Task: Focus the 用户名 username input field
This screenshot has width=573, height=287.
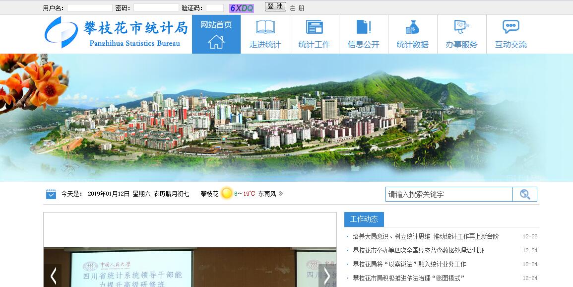Action: pos(89,8)
